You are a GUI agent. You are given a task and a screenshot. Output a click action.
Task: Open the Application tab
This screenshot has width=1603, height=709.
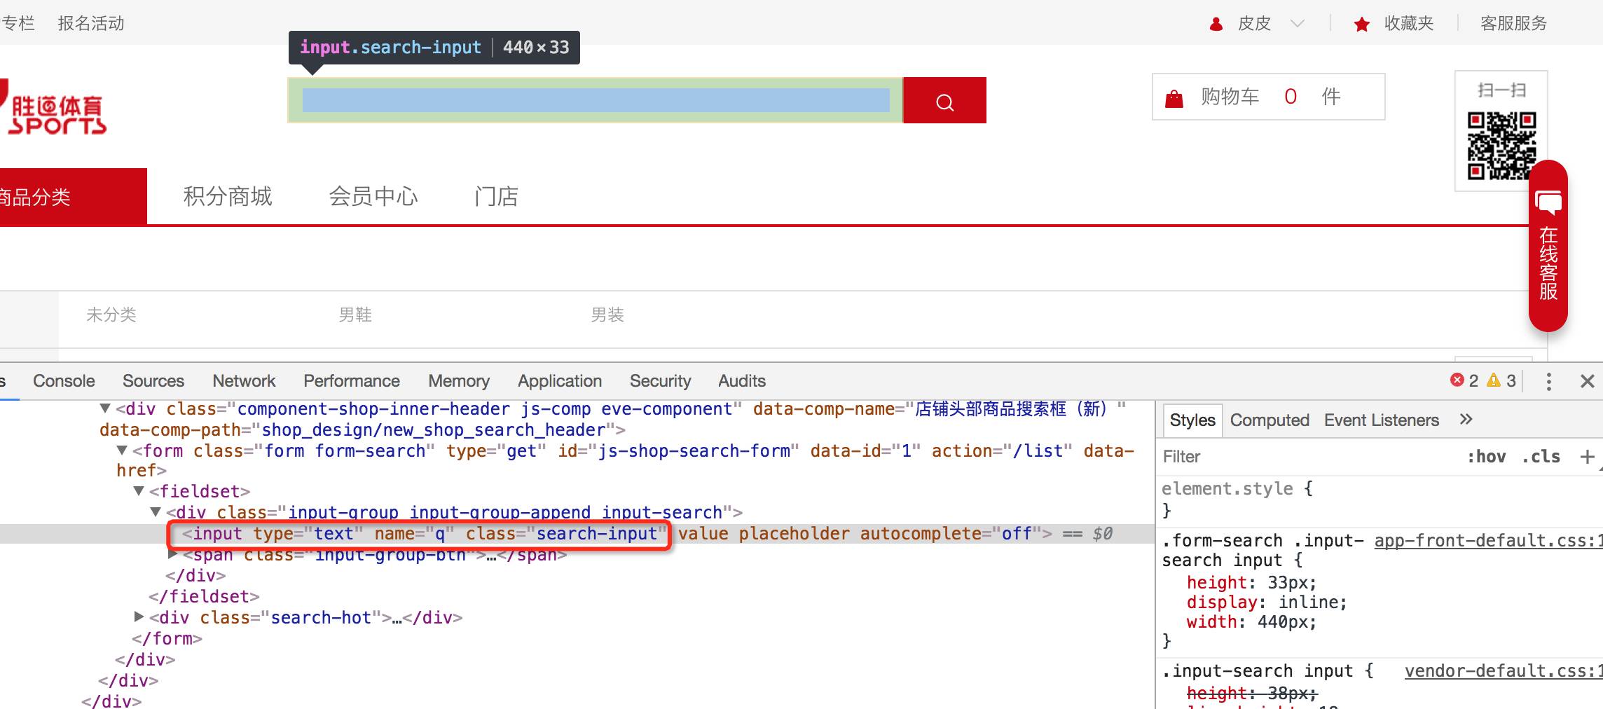560,381
